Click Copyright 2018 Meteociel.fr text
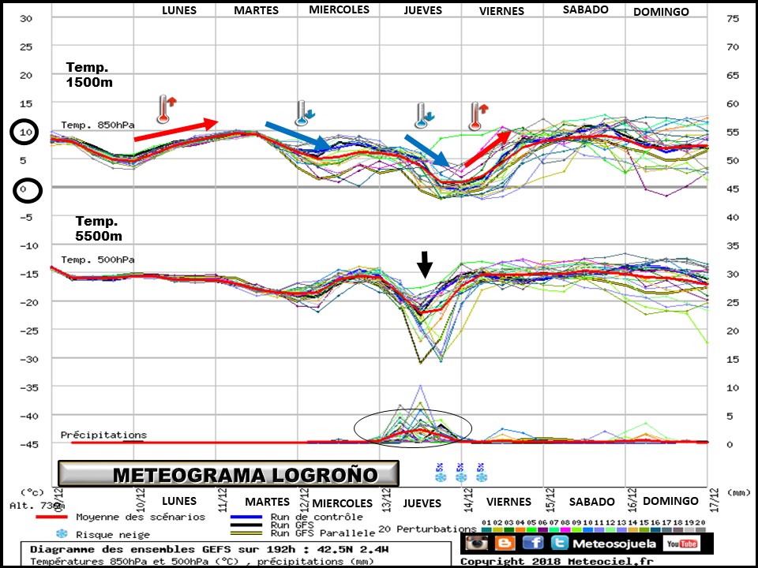Screen dimensions: 758x568 tap(557, 561)
